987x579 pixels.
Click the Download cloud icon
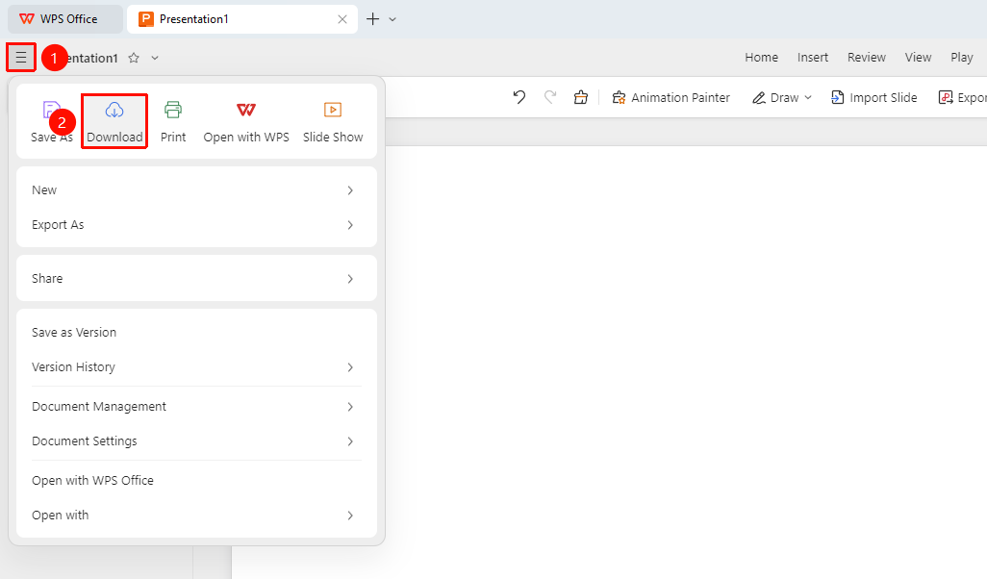pyautogui.click(x=114, y=111)
